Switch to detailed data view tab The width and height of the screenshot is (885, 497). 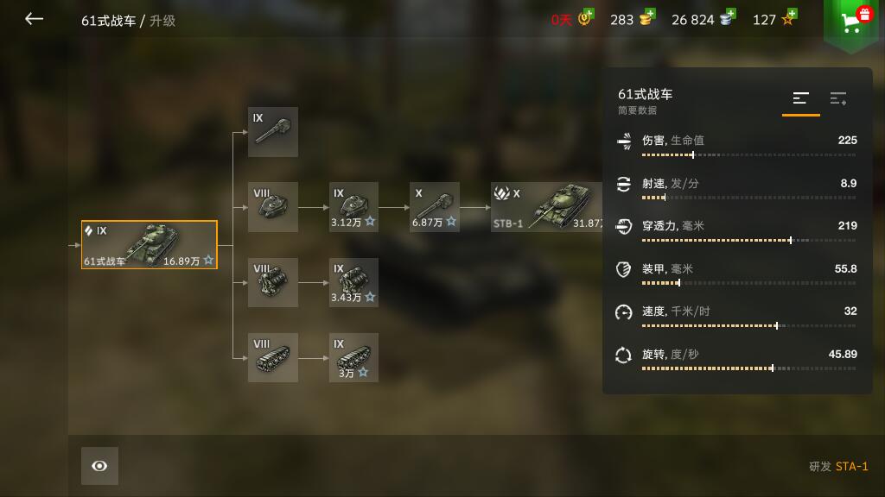838,99
